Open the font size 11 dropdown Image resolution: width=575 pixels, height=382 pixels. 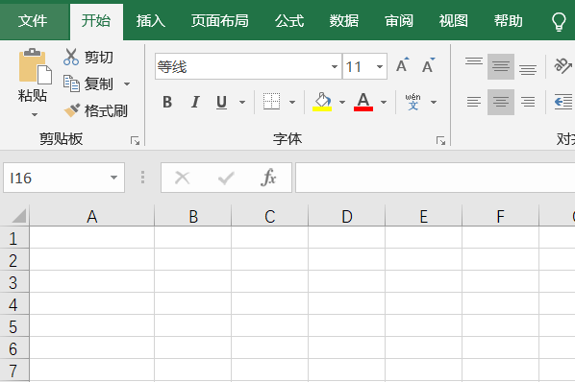(x=380, y=66)
